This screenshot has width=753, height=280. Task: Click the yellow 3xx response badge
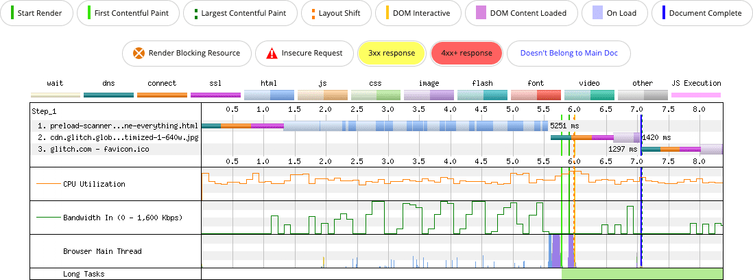click(392, 53)
